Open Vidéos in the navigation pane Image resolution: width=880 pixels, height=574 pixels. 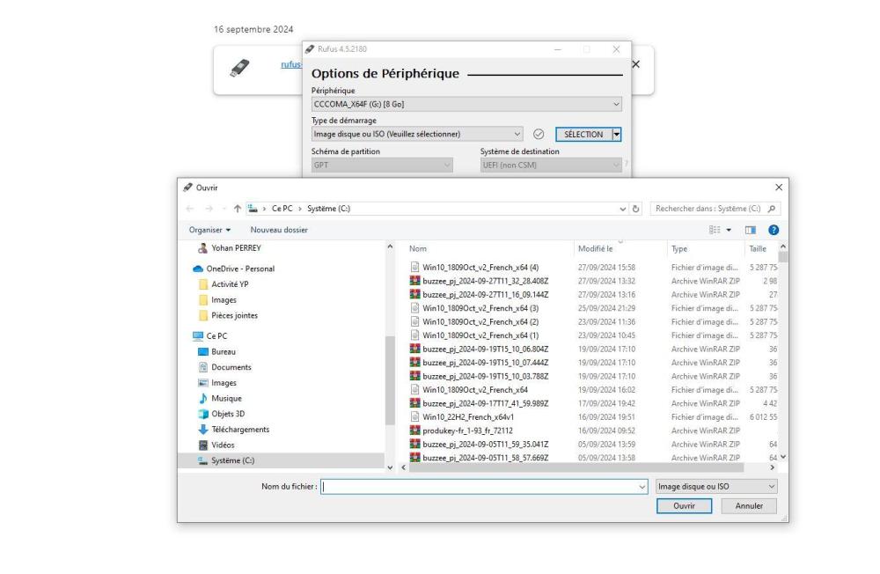pos(223,445)
